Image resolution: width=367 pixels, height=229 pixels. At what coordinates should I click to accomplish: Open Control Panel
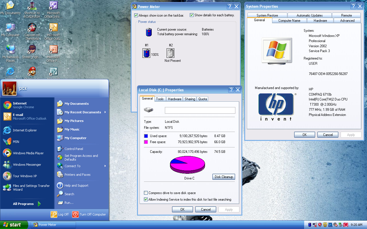pos(82,149)
